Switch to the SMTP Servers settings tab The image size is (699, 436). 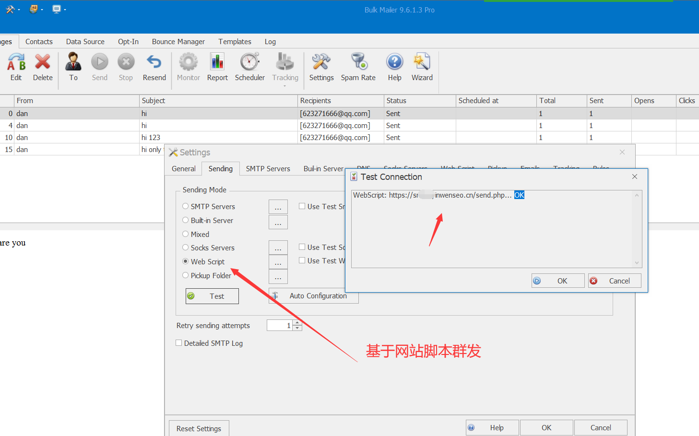point(268,169)
